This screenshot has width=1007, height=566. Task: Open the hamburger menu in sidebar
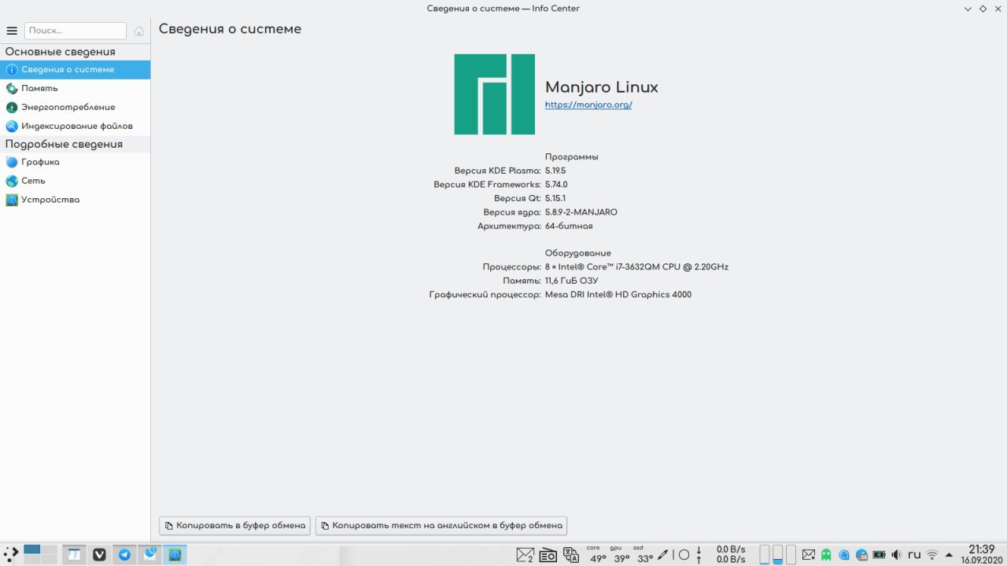pos(12,31)
